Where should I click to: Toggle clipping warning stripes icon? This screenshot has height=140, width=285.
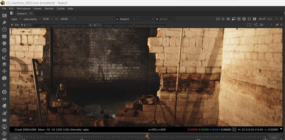[x=229, y=19]
